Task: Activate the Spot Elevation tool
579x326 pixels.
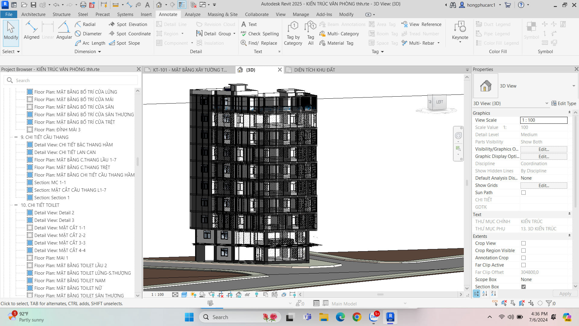Action: tap(128, 24)
